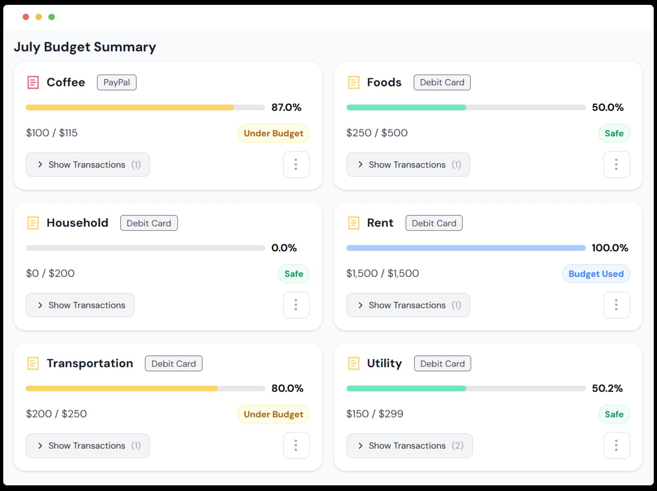Click the Debit Card tag on Transportation

[x=174, y=363]
